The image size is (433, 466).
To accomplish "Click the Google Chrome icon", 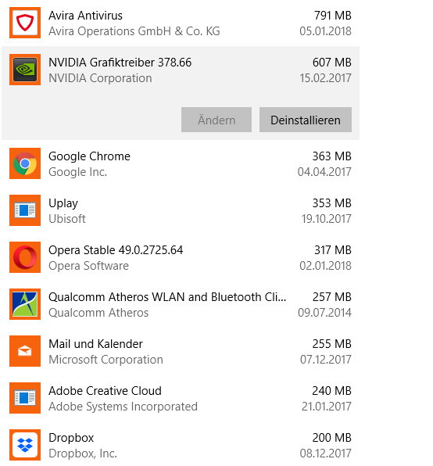I will pyautogui.click(x=25, y=163).
